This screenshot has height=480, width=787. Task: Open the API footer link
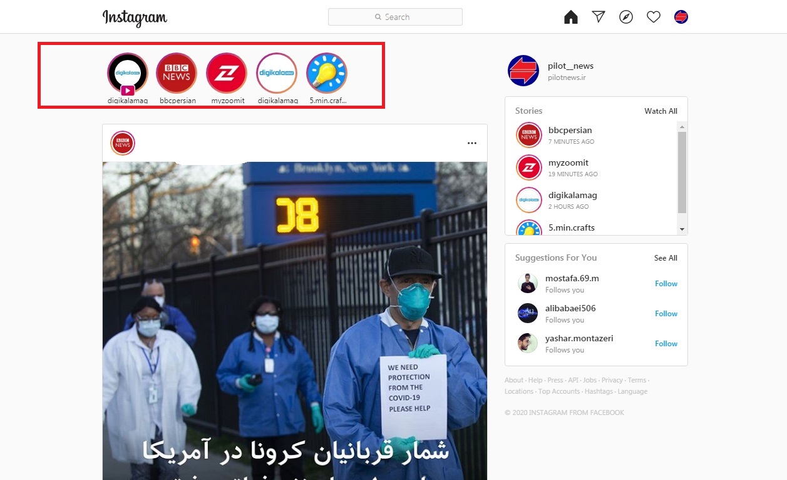pos(573,380)
